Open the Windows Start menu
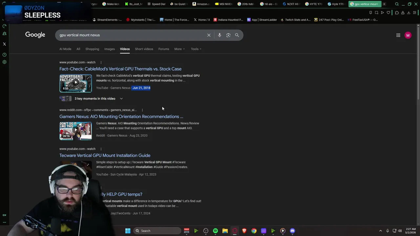The image size is (420, 236). tap(128, 231)
